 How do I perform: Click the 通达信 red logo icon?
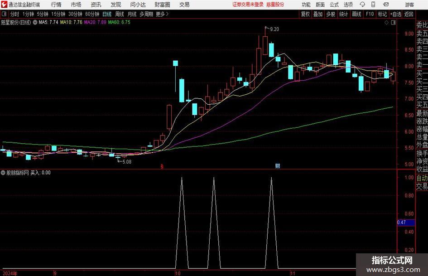click(x=4, y=5)
